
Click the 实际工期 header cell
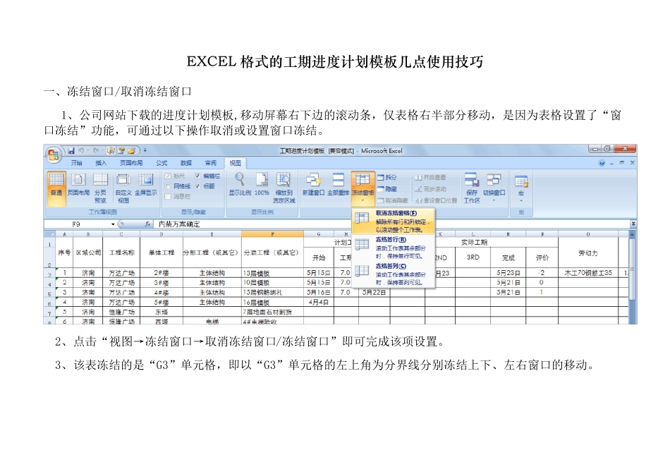click(475, 243)
